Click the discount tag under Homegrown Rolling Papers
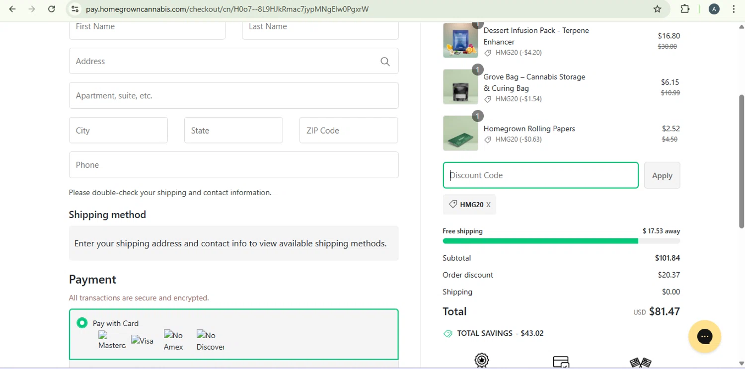 488,140
